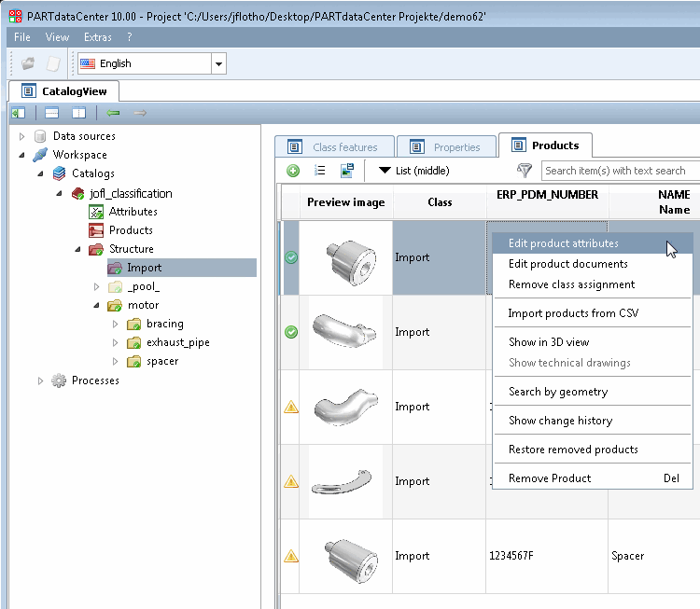Viewport: 700px width, 609px height.
Task: Click the filter funnel icon
Action: tap(525, 171)
